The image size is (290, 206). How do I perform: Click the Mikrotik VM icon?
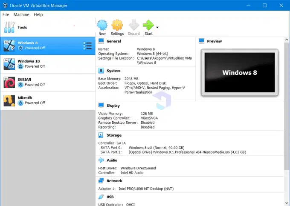(x=9, y=100)
